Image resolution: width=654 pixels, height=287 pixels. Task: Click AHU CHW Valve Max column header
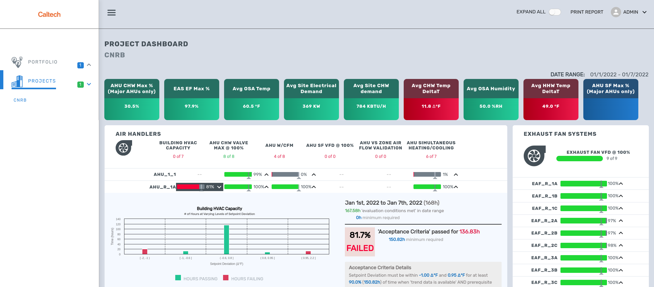tap(229, 145)
